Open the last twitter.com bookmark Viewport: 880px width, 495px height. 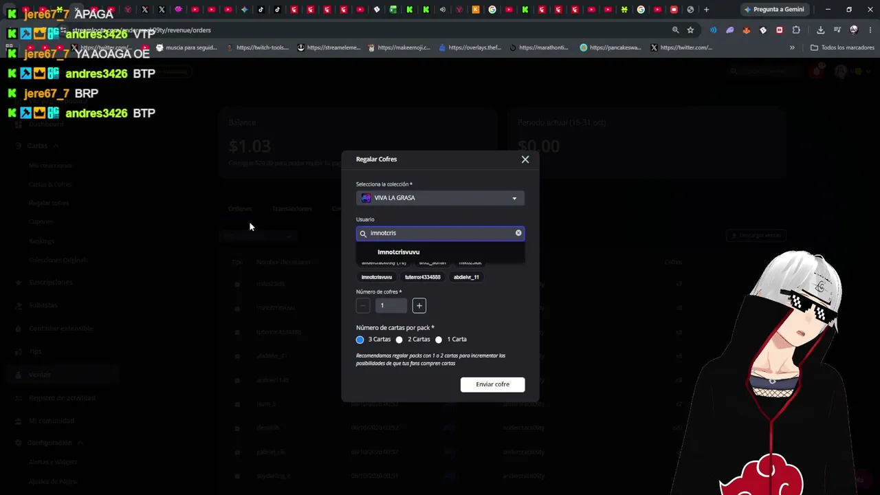(681, 48)
